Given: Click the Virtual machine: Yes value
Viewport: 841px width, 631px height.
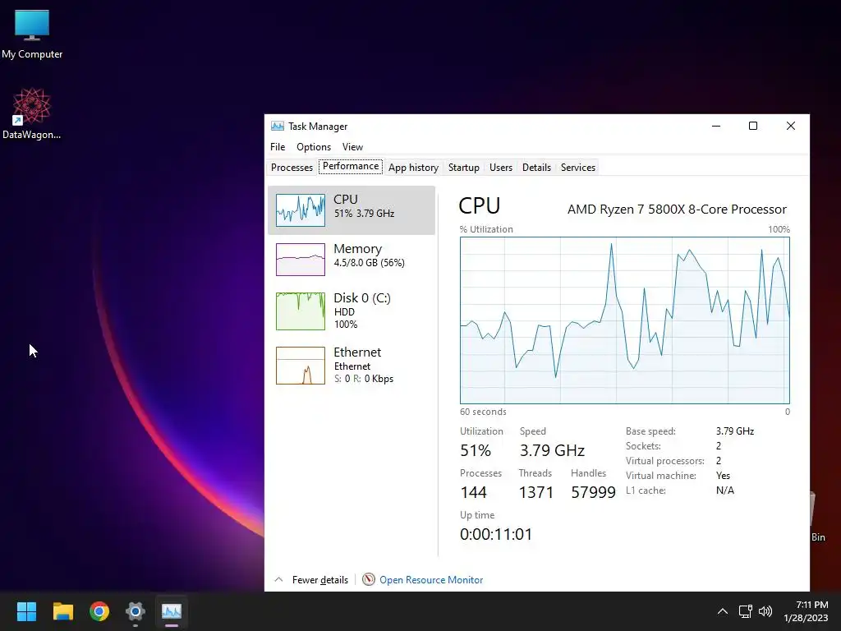Looking at the screenshot, I should point(723,476).
